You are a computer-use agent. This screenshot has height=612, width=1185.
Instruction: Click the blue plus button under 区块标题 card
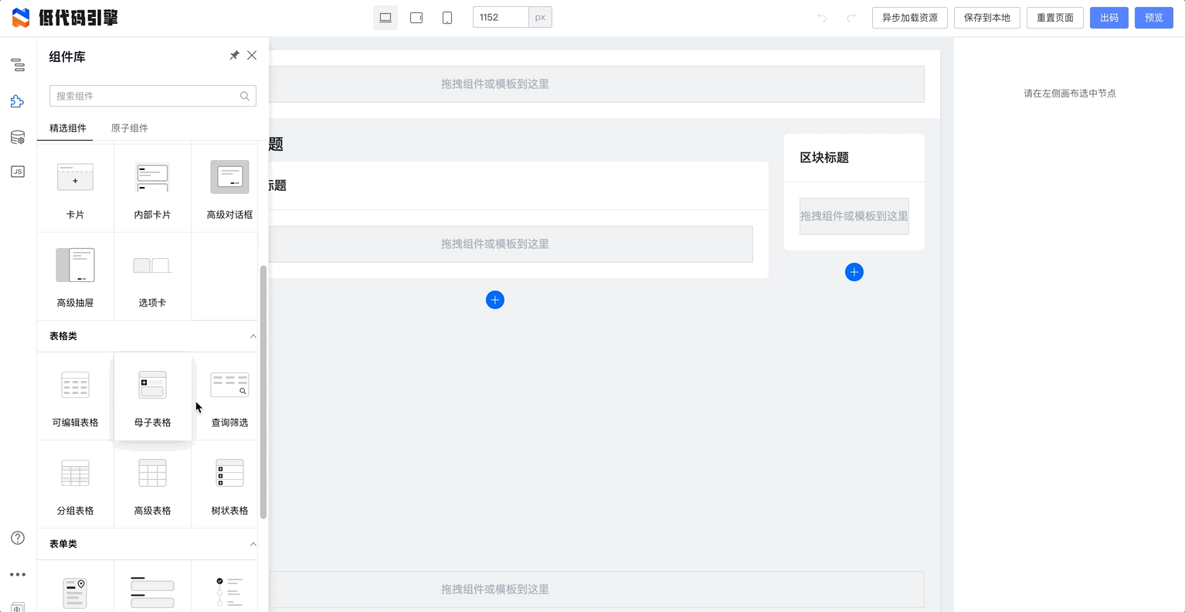(x=854, y=272)
